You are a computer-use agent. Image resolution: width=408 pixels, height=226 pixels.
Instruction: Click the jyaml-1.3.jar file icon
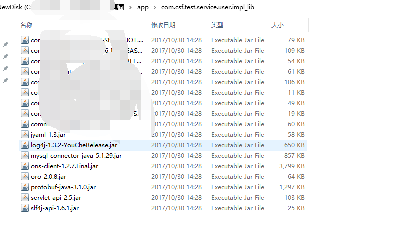point(25,135)
